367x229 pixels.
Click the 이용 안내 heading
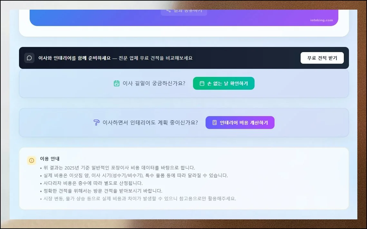coord(50,159)
